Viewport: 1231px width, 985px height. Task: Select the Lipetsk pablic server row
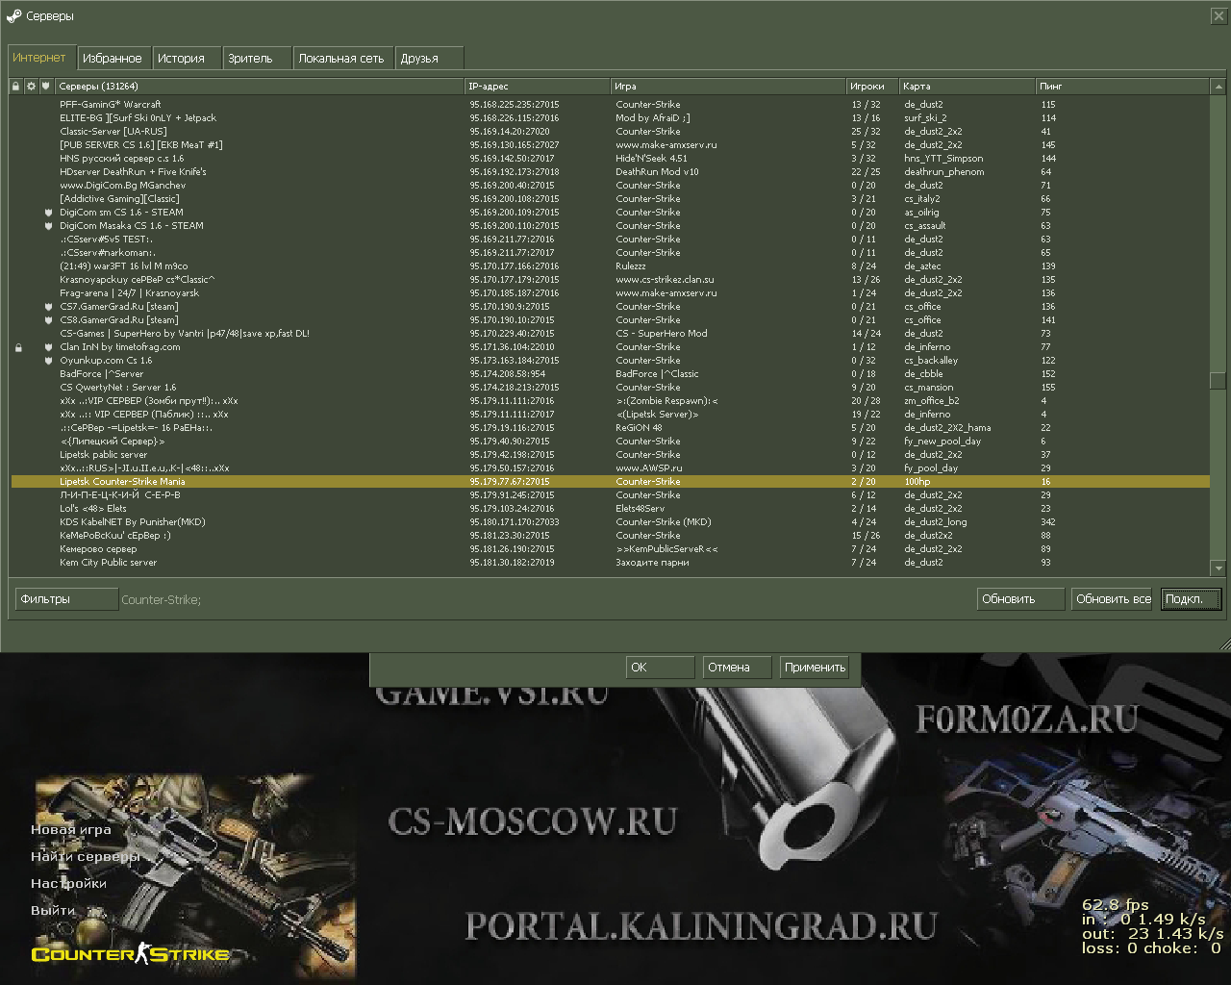pos(611,455)
